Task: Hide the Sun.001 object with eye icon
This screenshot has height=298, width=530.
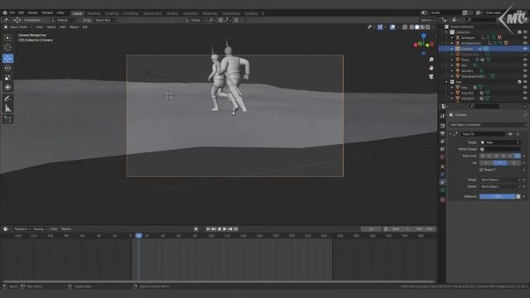Action: pos(525,71)
